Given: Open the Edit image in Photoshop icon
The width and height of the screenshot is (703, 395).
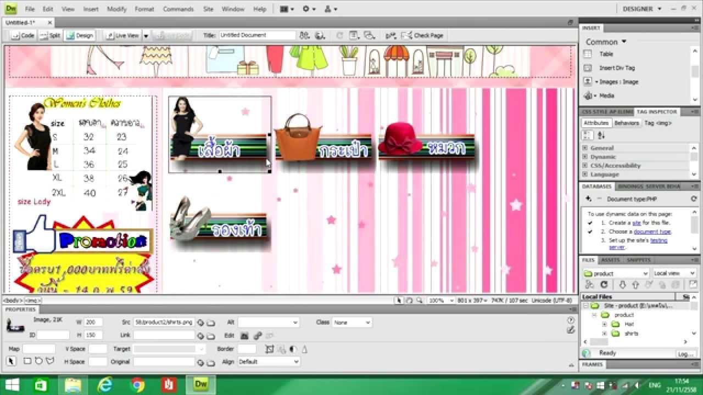Looking at the screenshot, I should point(244,336).
